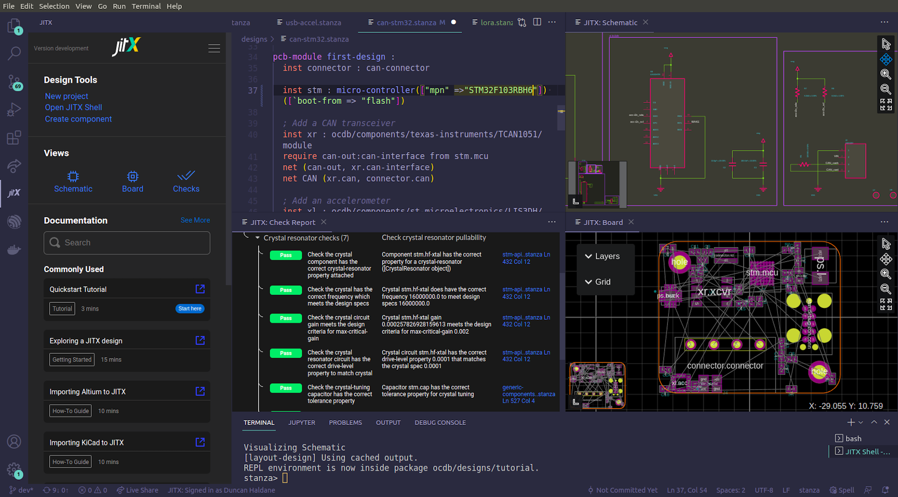Open the Docker view in activity bar

click(x=14, y=249)
